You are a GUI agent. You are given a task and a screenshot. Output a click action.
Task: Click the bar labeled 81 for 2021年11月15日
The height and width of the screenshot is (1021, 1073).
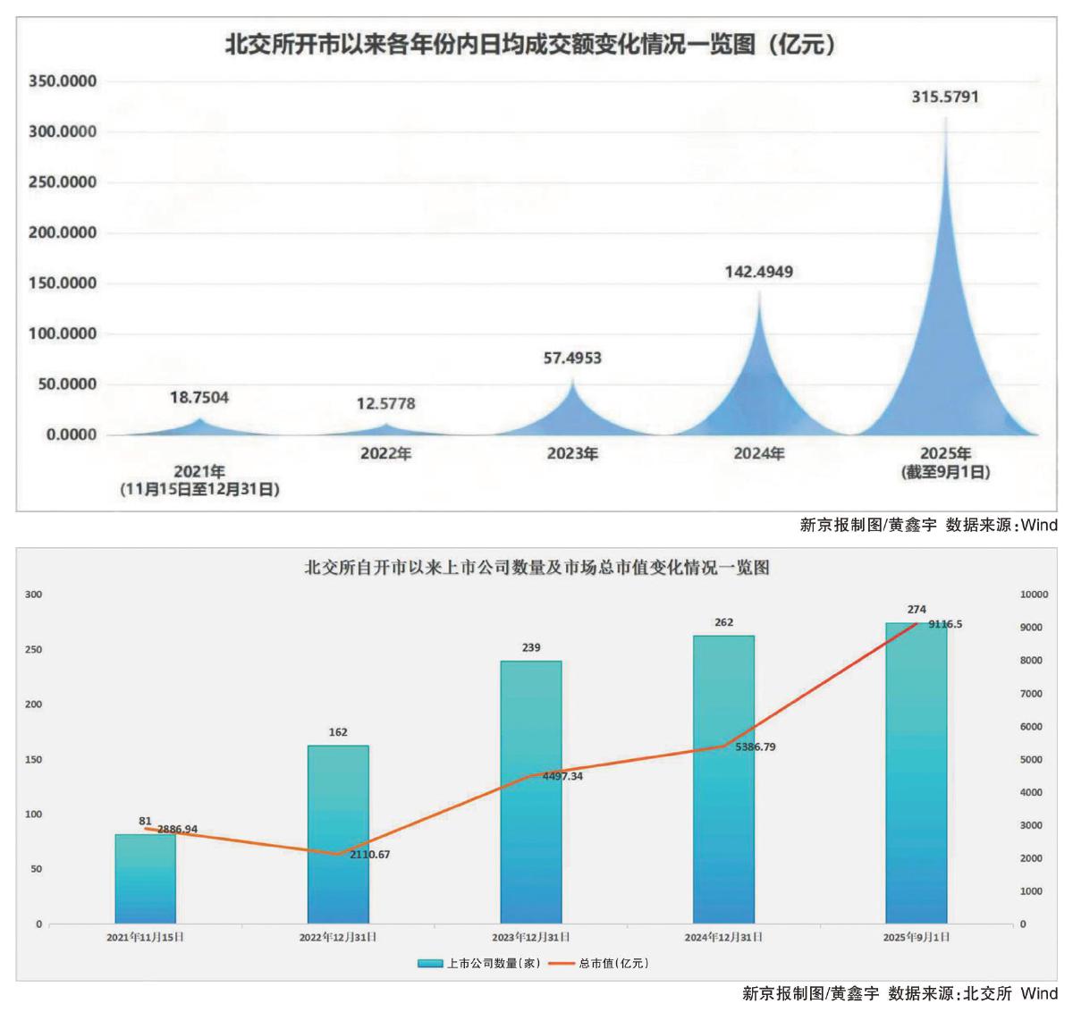(145, 879)
